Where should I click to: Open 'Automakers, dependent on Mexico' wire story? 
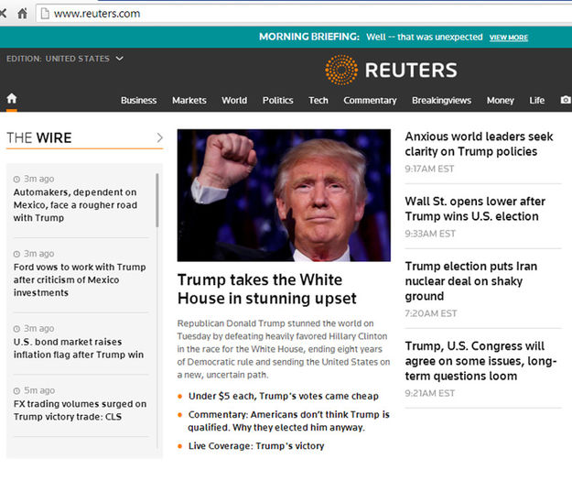click(75, 205)
